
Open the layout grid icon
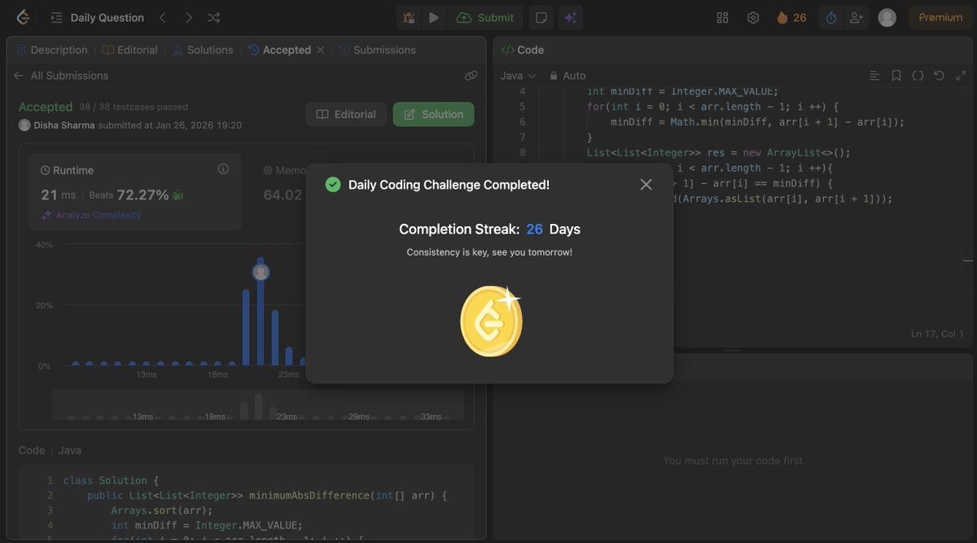coord(722,17)
